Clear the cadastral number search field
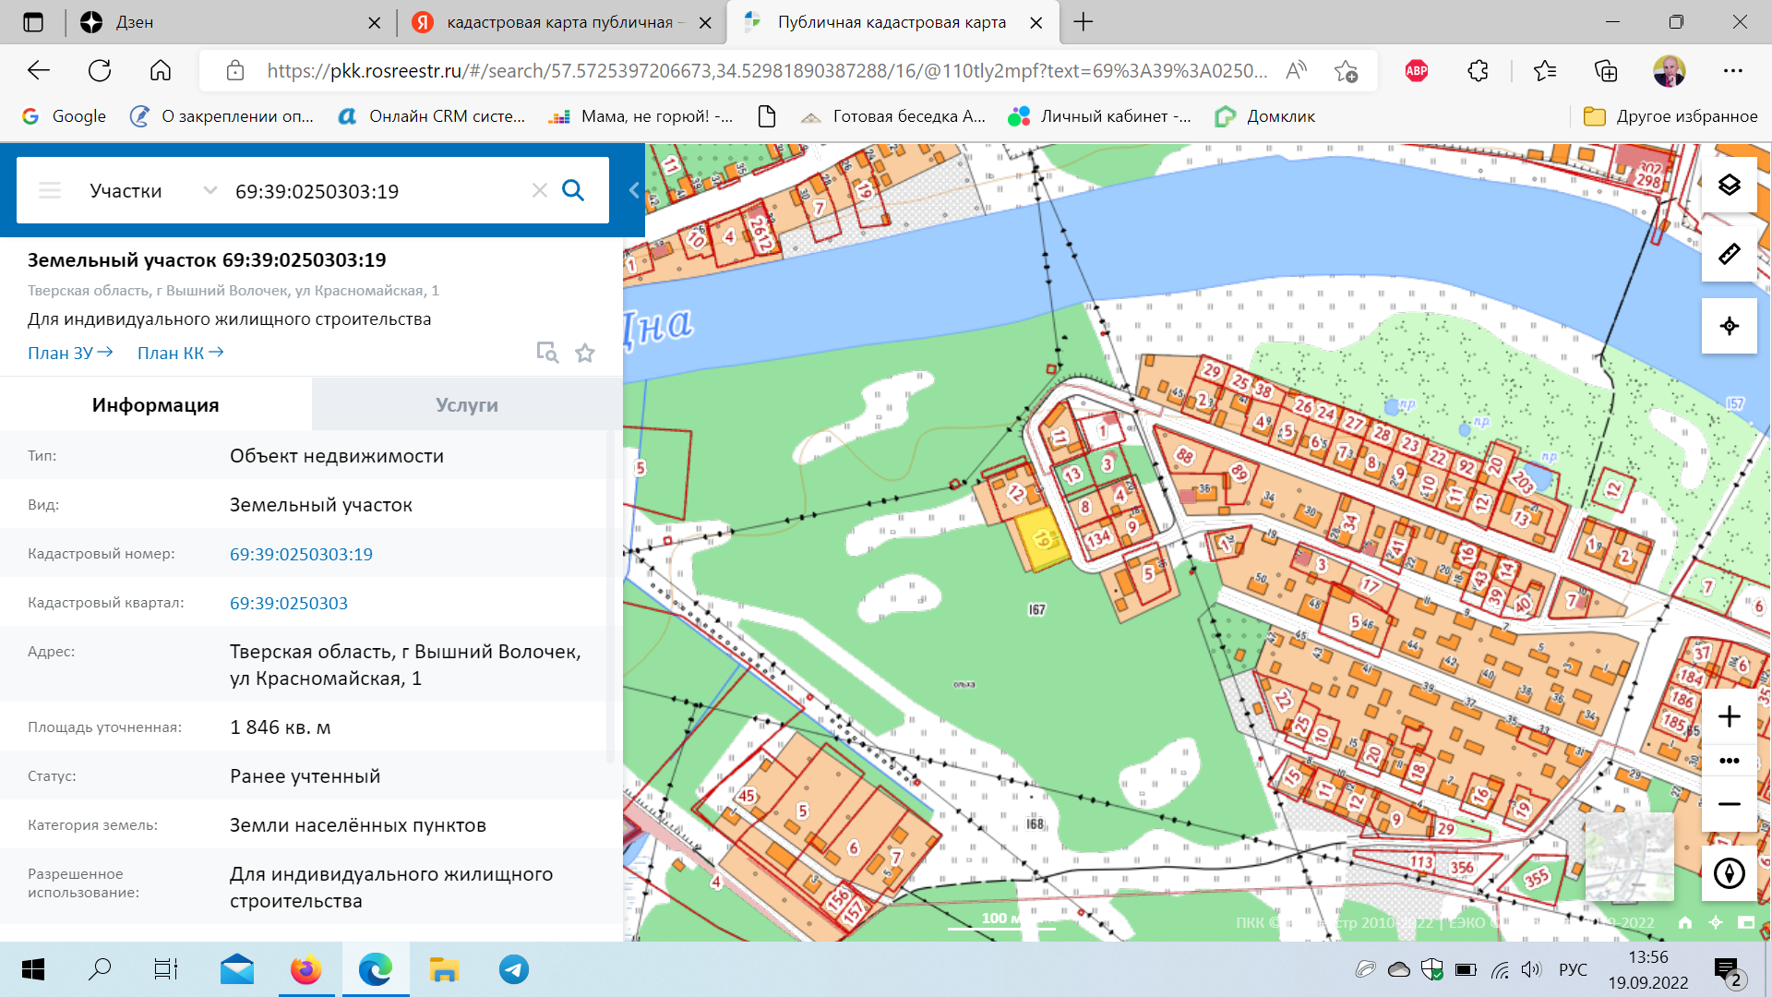1772x997 pixels. (x=540, y=190)
